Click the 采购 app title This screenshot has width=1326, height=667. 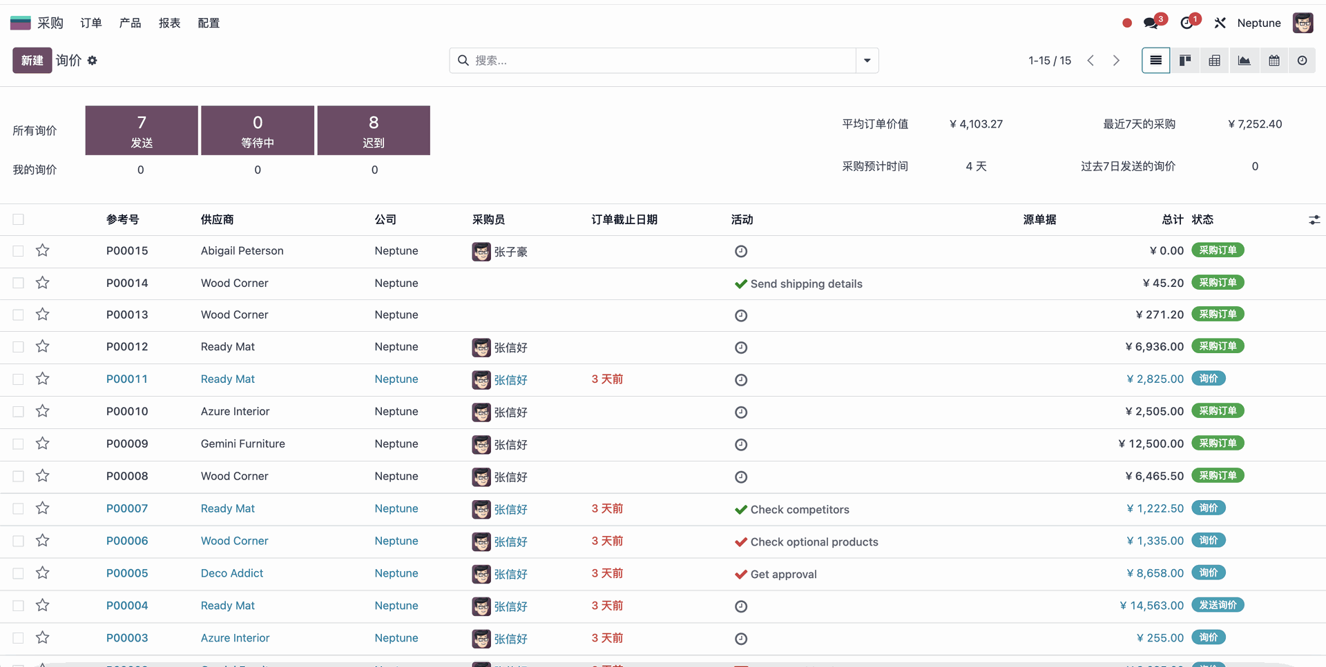click(x=50, y=23)
